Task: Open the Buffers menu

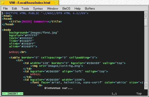Action: (x=90, y=9)
